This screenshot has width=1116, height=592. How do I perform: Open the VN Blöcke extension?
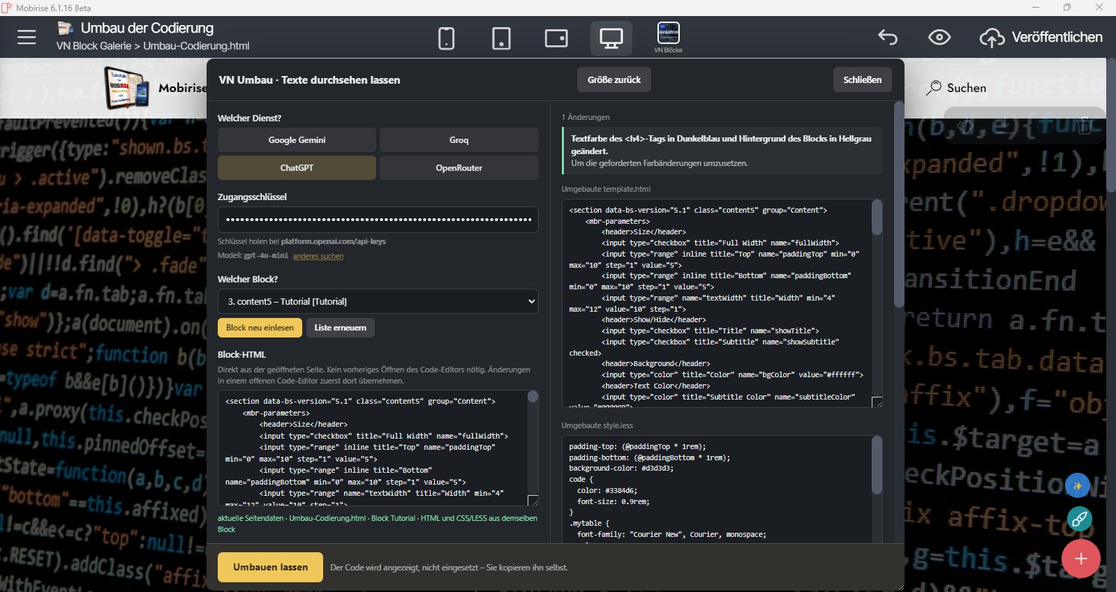669,38
